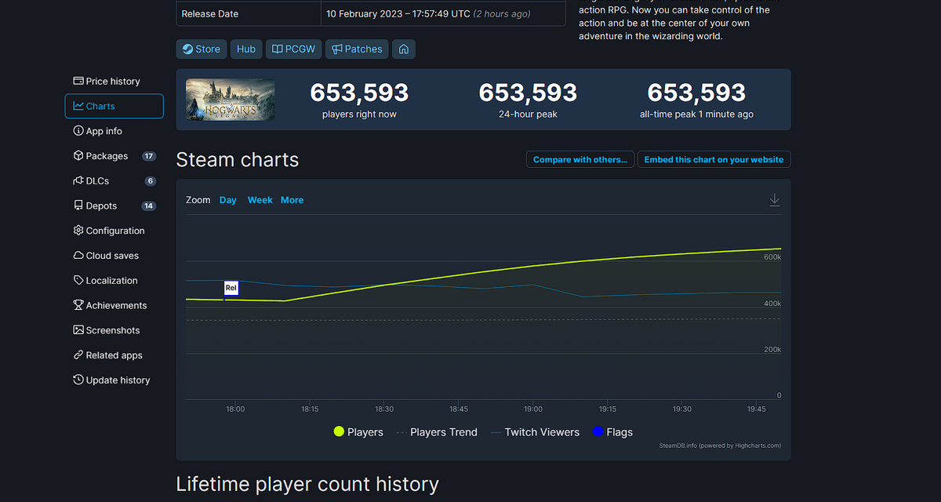Open Related apps sidebar item

114,355
